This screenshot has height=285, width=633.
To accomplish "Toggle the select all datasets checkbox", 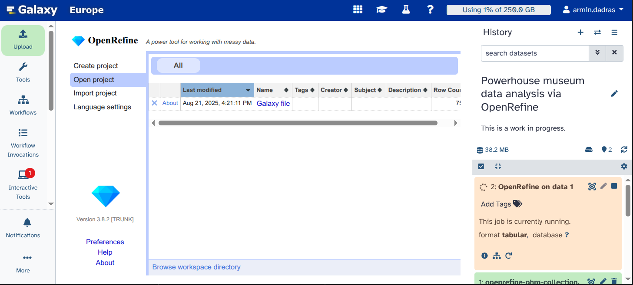I will pos(481,167).
